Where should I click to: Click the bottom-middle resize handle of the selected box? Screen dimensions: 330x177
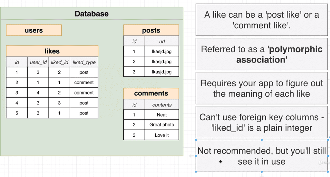coord(262,172)
